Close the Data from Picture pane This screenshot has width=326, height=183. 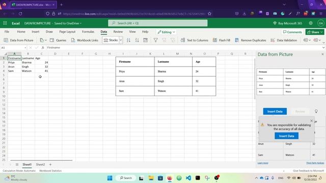click(322, 54)
